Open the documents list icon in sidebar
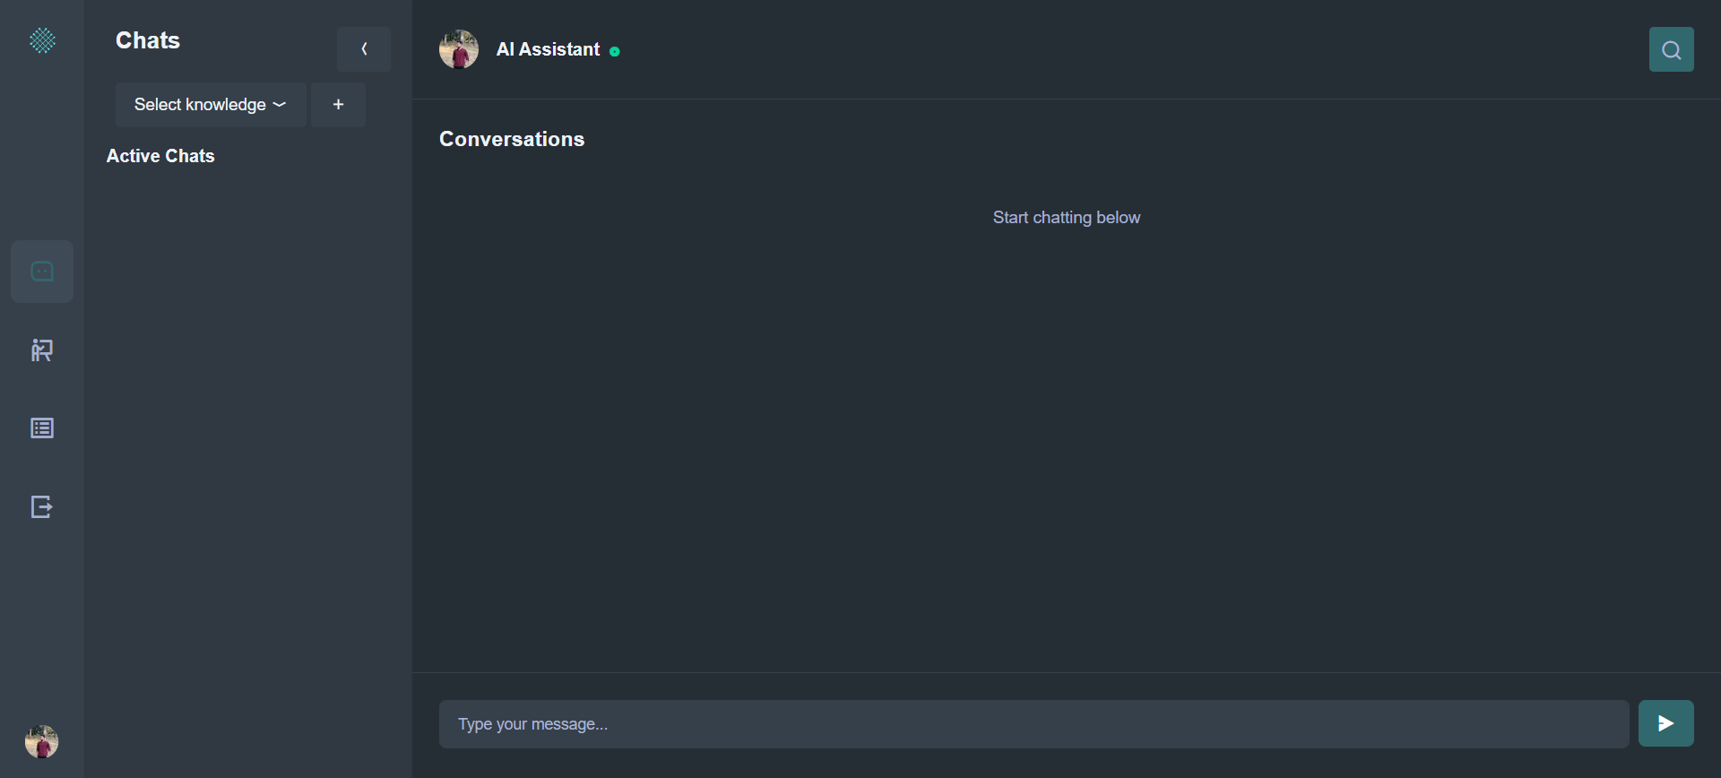 pos(42,428)
